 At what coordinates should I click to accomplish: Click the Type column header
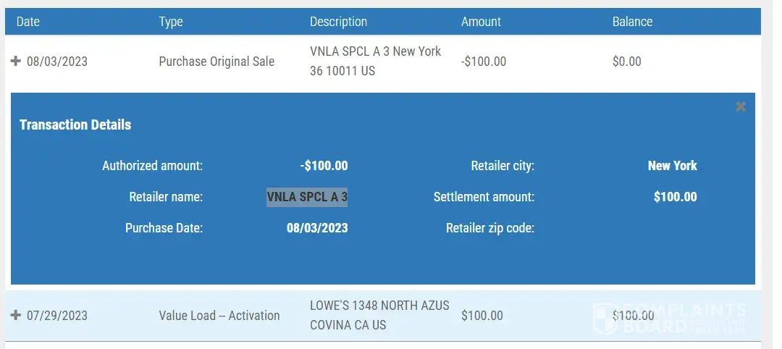170,22
